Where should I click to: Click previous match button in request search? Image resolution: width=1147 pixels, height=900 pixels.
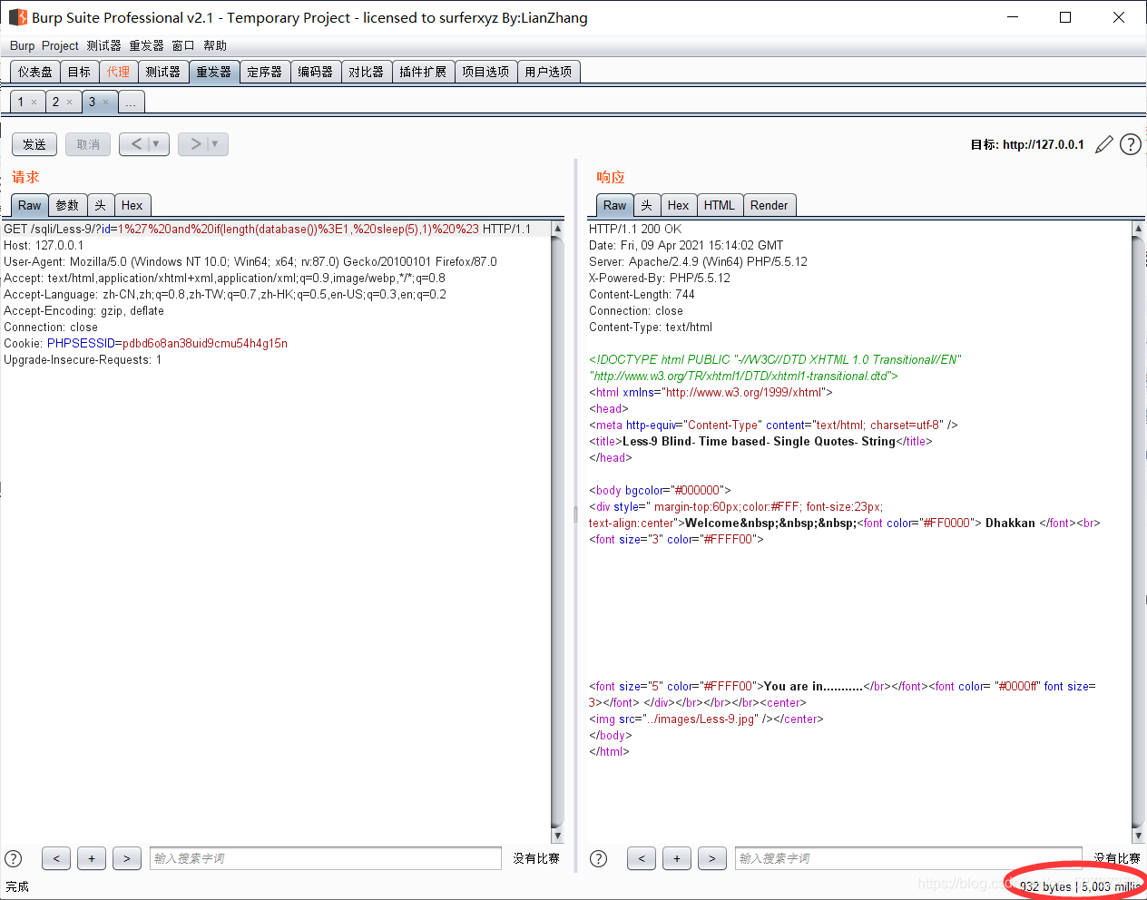coord(56,858)
